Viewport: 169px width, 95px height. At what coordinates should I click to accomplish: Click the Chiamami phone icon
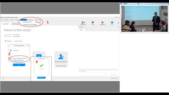pos(11,50)
